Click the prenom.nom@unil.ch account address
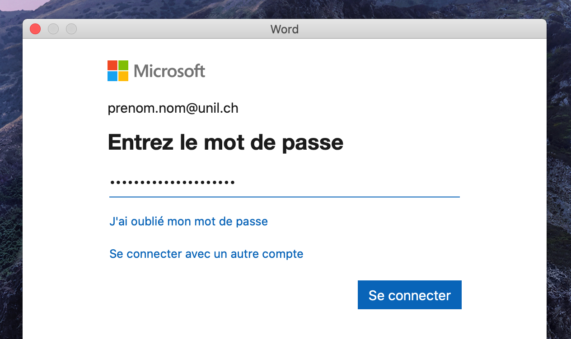 tap(173, 109)
